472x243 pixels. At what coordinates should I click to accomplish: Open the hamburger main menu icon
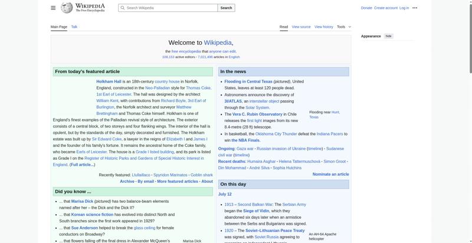click(x=53, y=8)
